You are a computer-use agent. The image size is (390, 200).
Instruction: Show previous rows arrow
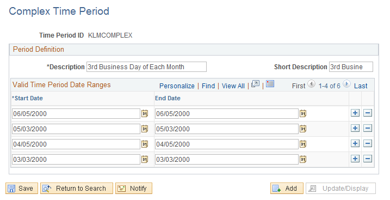tap(312, 84)
